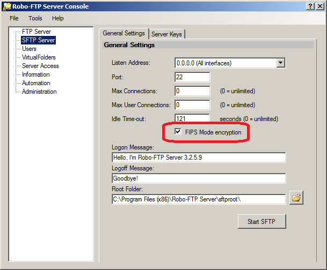This screenshot has width=327, height=270.
Task: Click the Idle Time-out field
Action: point(192,118)
